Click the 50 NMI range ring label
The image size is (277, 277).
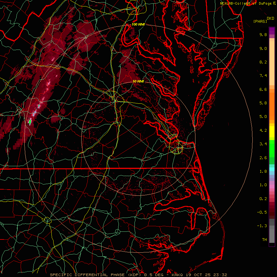(138, 82)
